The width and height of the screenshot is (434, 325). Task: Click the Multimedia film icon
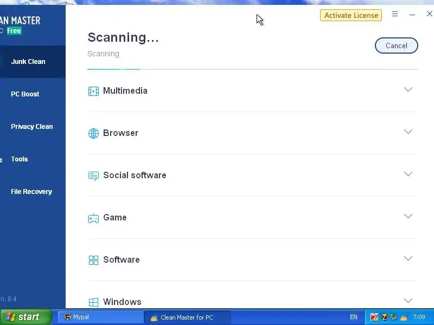[x=93, y=91]
